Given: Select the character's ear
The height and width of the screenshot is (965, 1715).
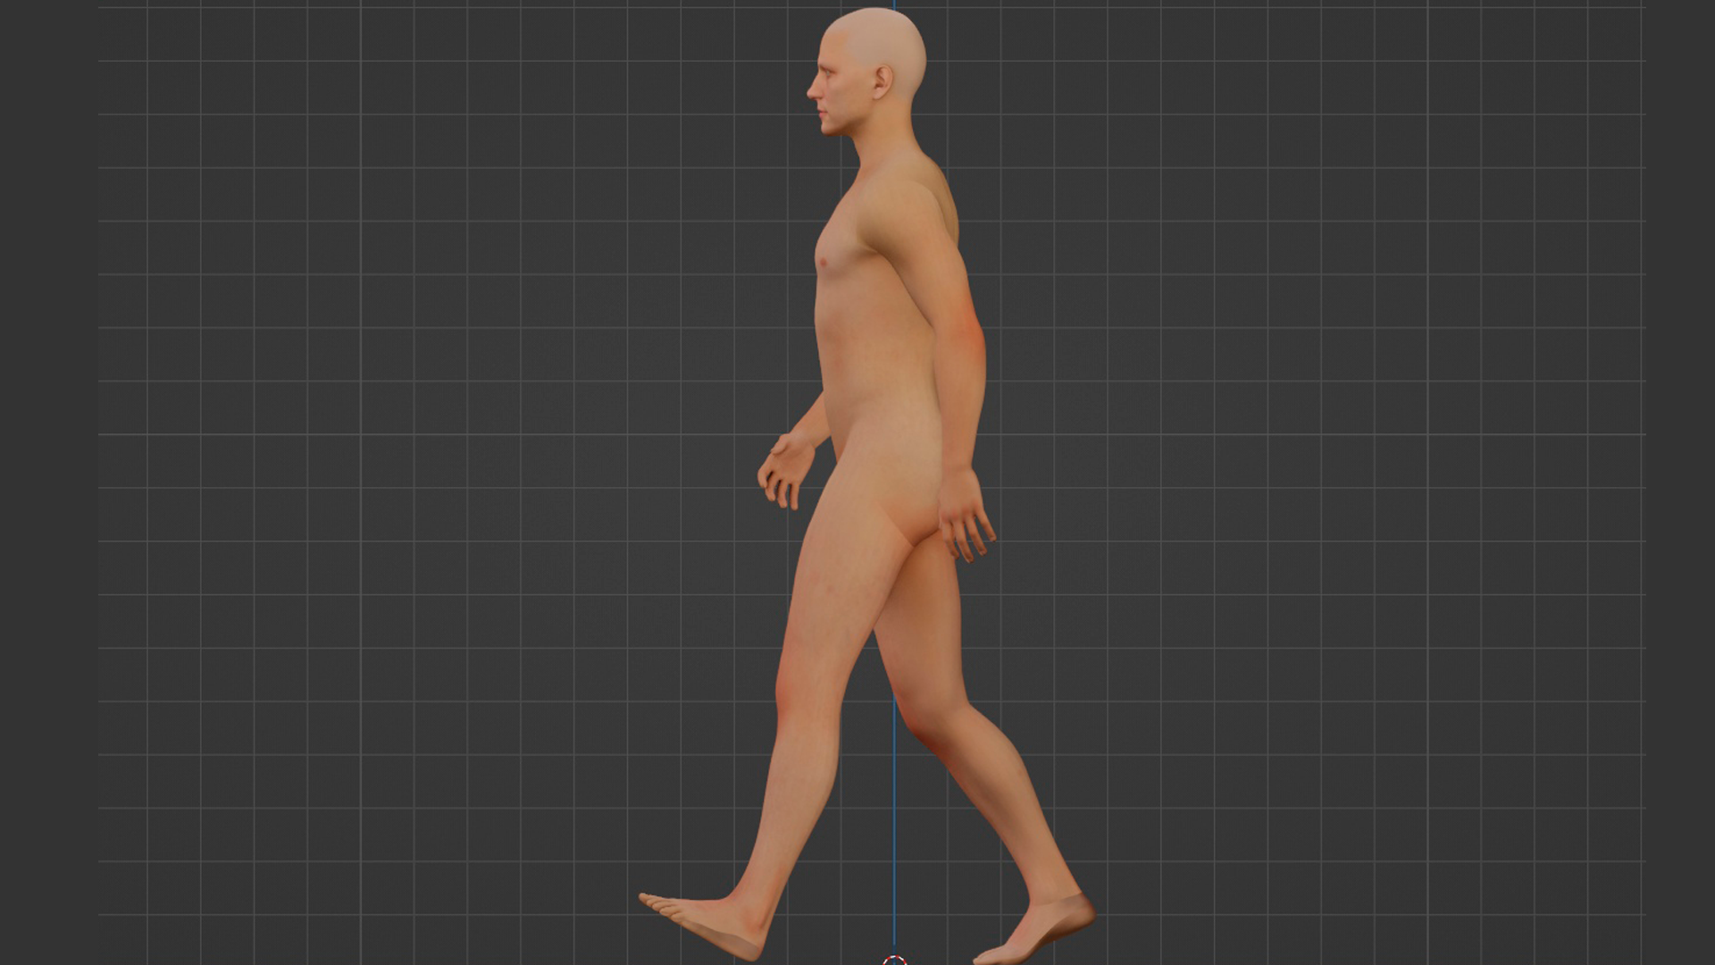Looking at the screenshot, I should pyautogui.click(x=883, y=82).
